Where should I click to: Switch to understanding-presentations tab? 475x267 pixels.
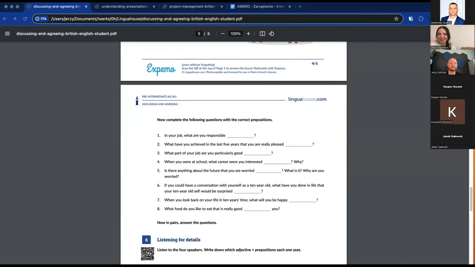click(124, 6)
